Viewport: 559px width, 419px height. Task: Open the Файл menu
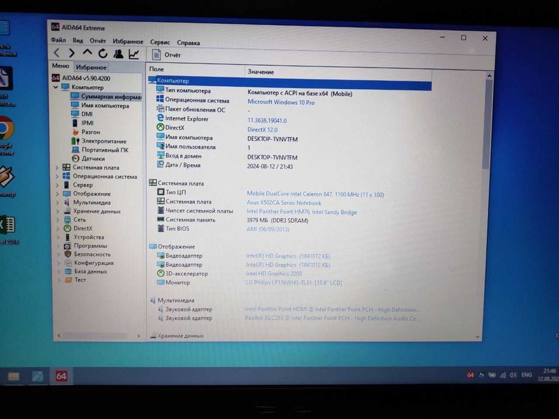pyautogui.click(x=59, y=40)
